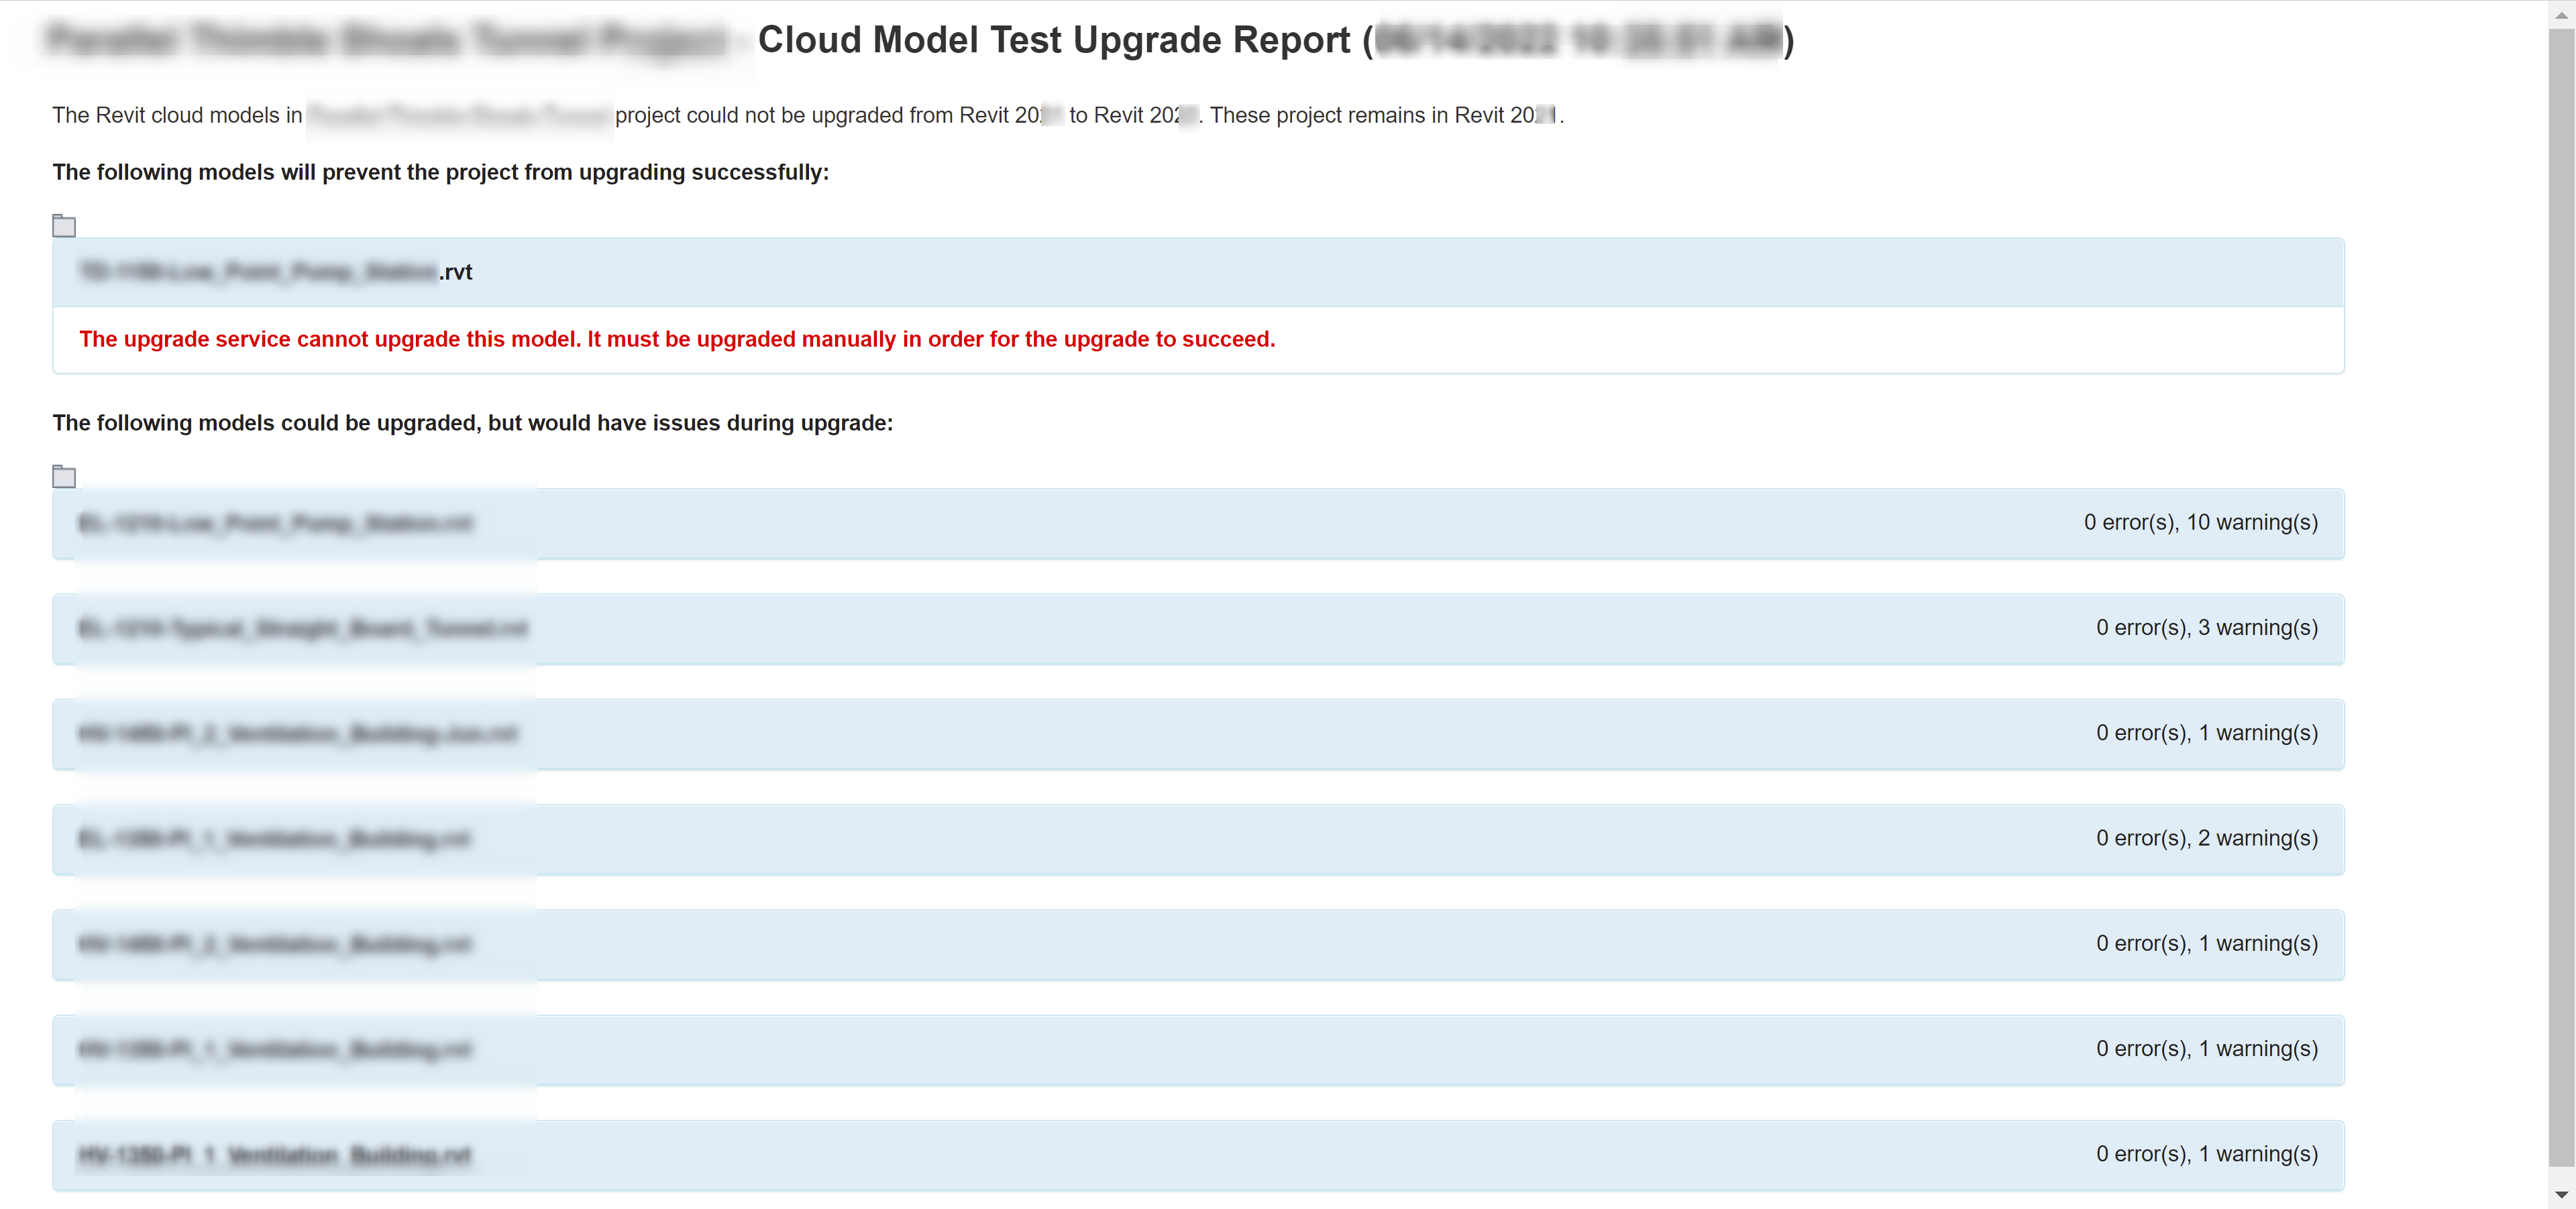Click the scrollbar up arrow

[2561, 14]
